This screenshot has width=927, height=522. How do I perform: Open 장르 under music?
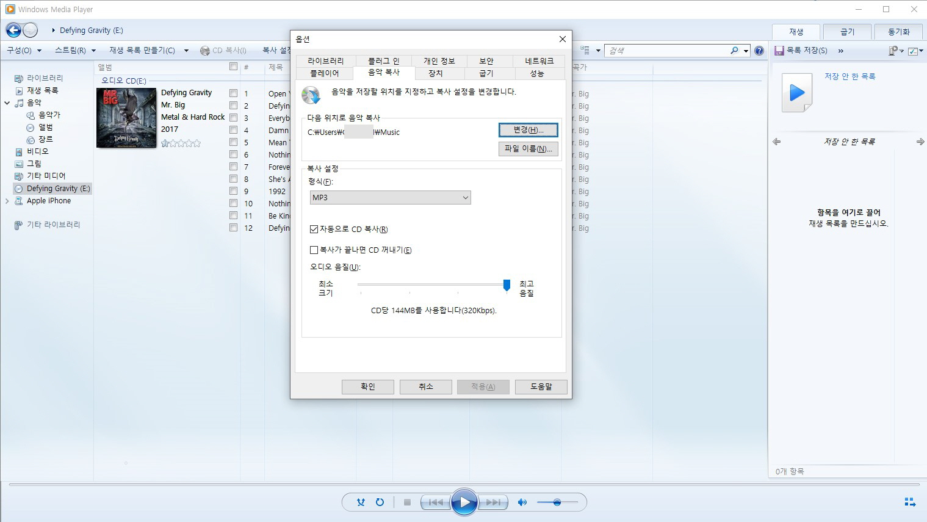45,139
